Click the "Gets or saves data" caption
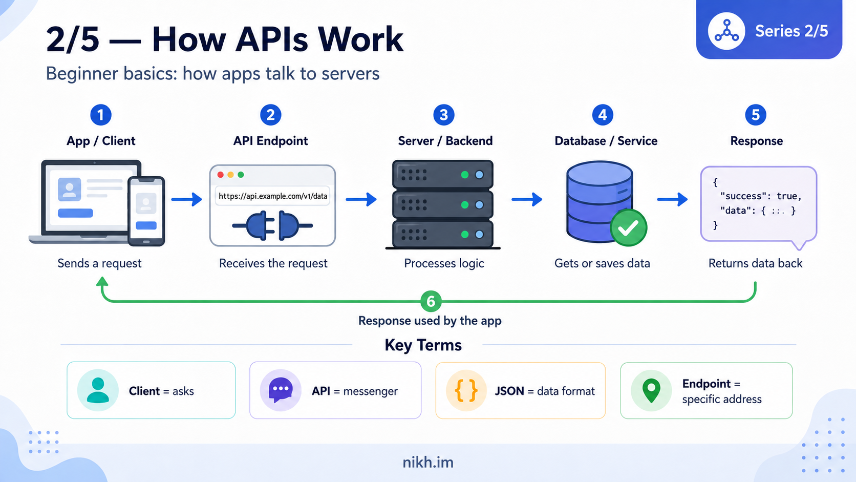The image size is (856, 482). coord(602,263)
